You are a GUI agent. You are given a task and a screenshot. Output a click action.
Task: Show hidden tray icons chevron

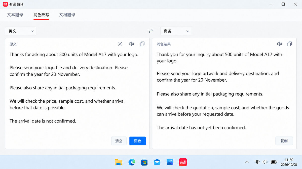[x=247, y=162]
